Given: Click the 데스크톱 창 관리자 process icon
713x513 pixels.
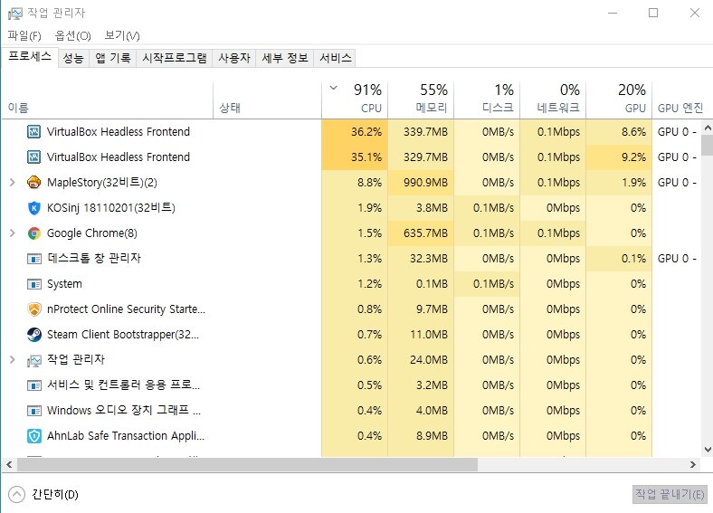Looking at the screenshot, I should coord(34,259).
